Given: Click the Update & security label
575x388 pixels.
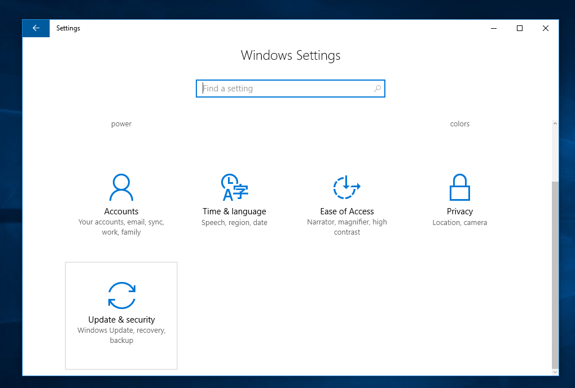Looking at the screenshot, I should tap(122, 320).
